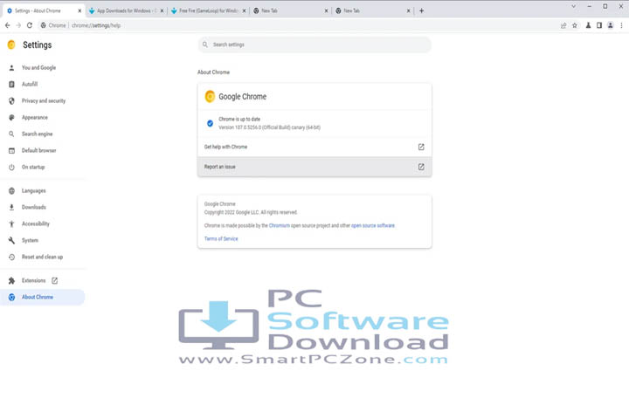Open a new tab with the plus button
The width and height of the screenshot is (629, 419).
tap(421, 10)
